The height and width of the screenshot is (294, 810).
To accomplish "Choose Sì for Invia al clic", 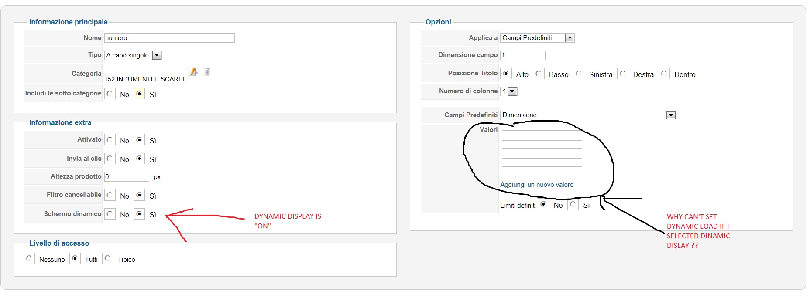I will click(139, 159).
